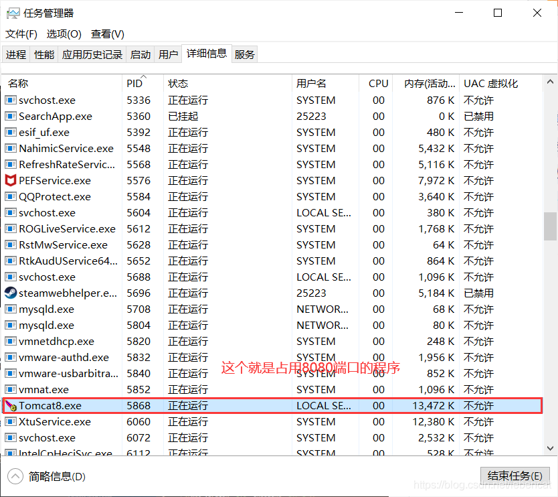Click the Task Manager title bar icon

(x=13, y=13)
